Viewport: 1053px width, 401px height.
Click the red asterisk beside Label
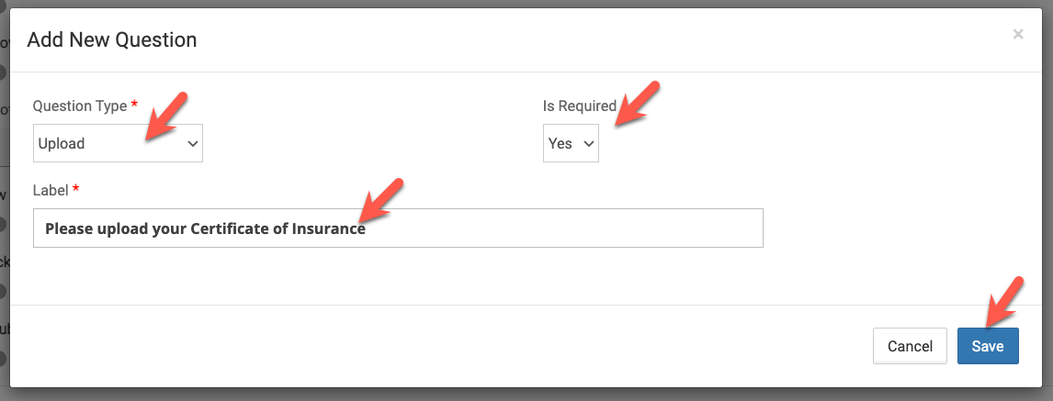point(76,189)
